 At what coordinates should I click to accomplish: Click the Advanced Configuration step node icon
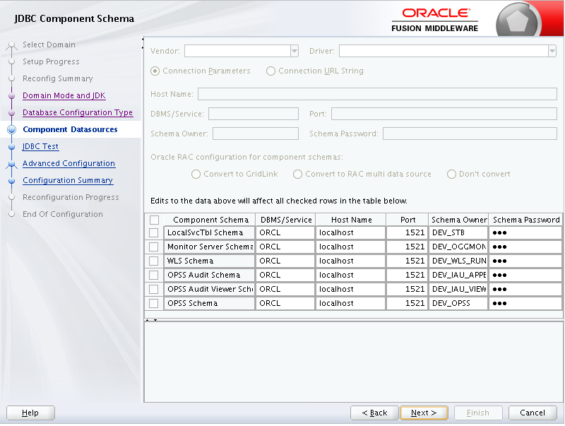click(11, 164)
